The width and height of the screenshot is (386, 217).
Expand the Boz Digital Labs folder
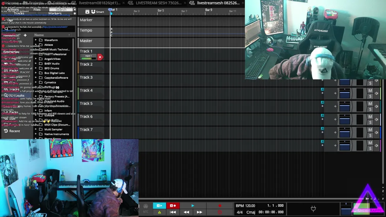tap(36, 73)
